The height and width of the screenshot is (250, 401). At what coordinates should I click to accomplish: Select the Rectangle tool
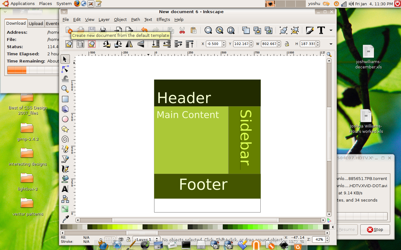(x=65, y=99)
